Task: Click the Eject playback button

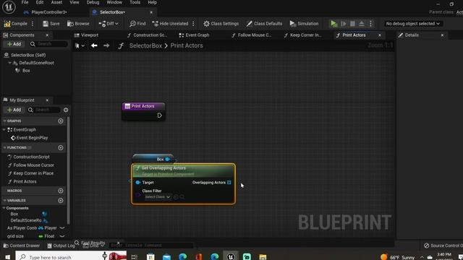Action: (x=362, y=24)
